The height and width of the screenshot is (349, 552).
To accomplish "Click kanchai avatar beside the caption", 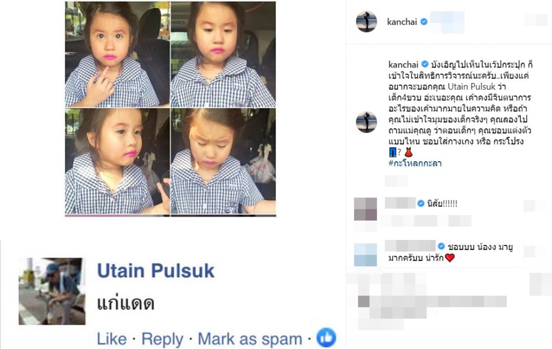I will coord(367,122).
